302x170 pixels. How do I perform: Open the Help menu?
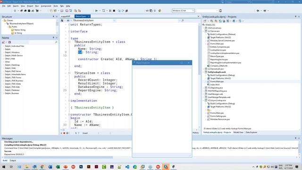click(x=68, y=6)
